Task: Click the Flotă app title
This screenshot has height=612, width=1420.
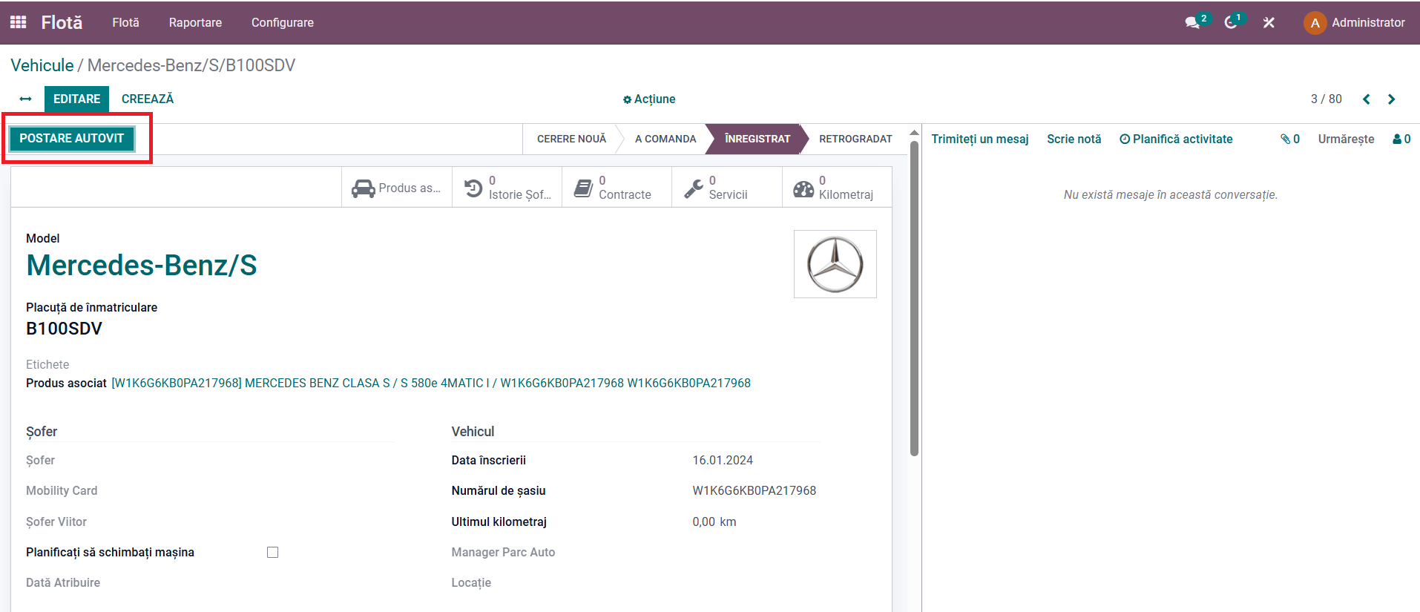Action: [62, 22]
